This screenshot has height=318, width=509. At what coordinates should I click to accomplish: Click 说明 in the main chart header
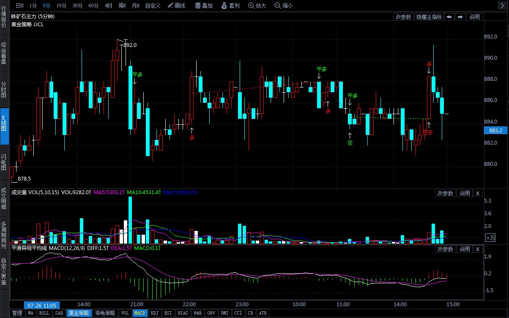tap(475, 17)
